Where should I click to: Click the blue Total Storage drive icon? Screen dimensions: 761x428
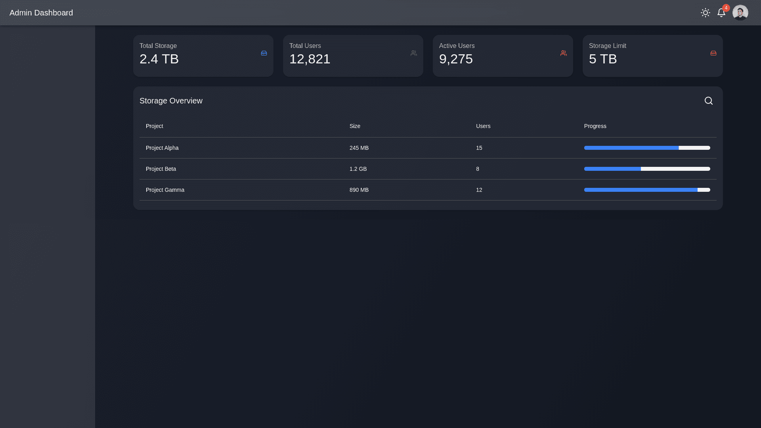coord(264,53)
